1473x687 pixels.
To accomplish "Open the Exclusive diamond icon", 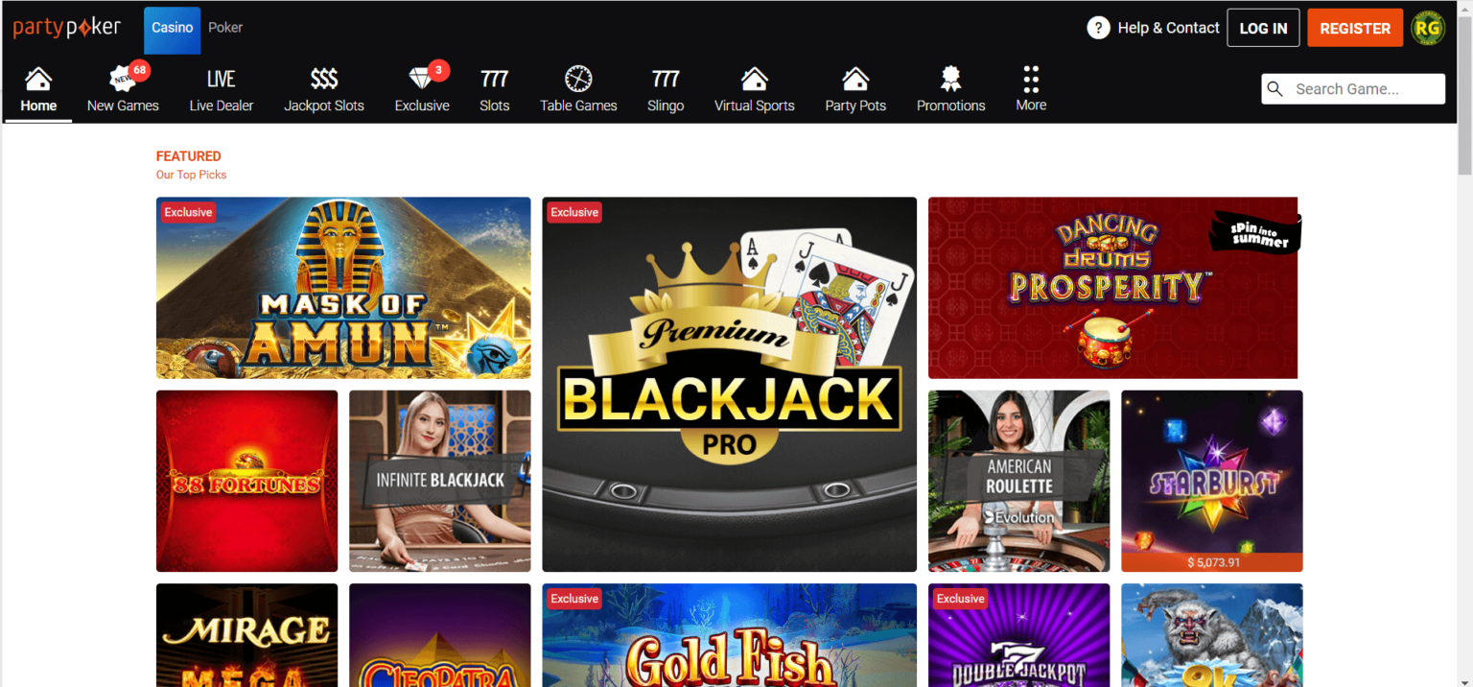I will [420, 79].
